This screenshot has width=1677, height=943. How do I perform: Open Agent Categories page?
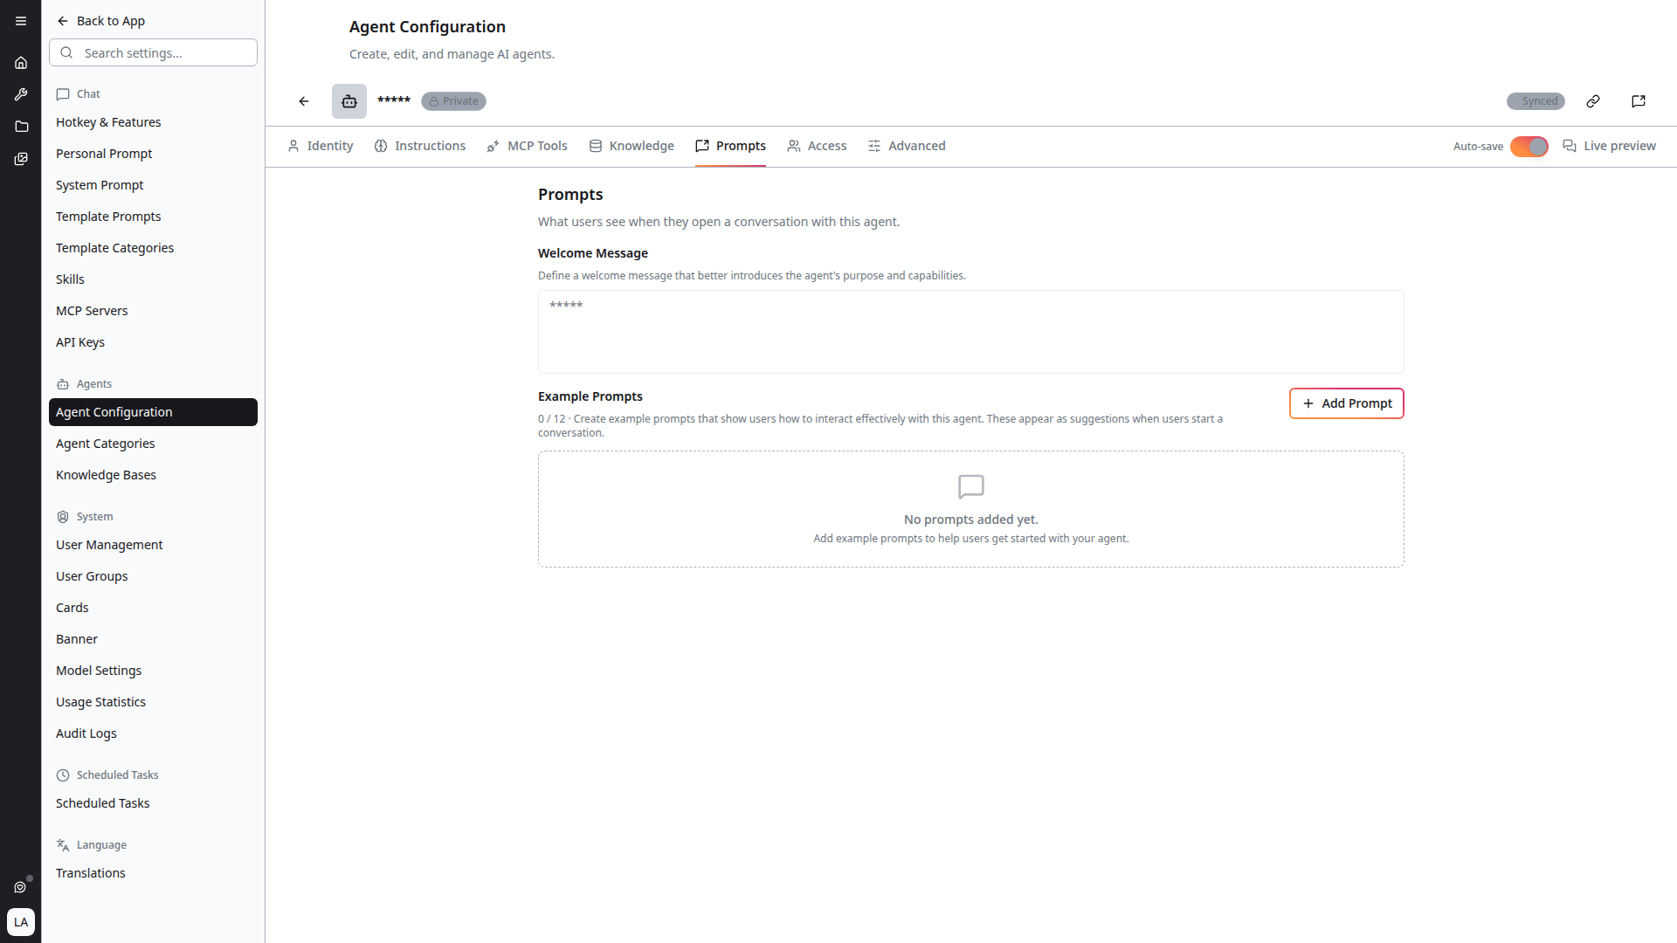pos(153,444)
